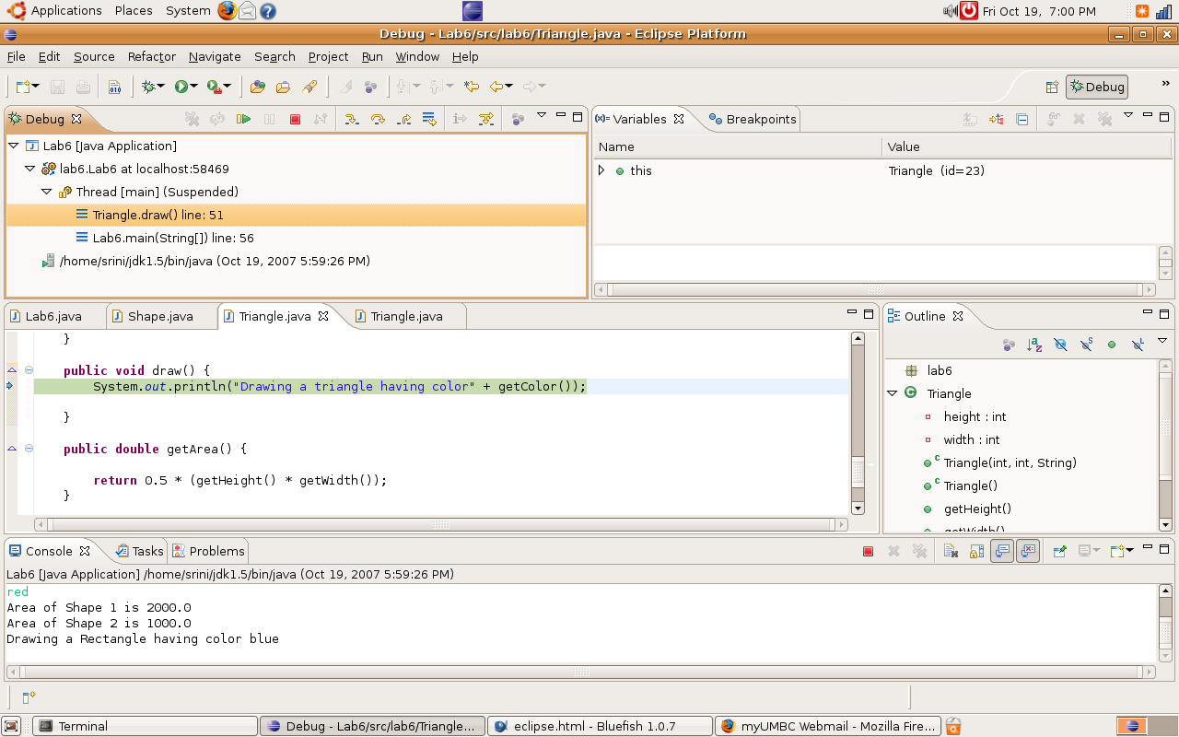Open the Refactor menu
Viewport: 1179px width, 737px height.
pyautogui.click(x=151, y=56)
